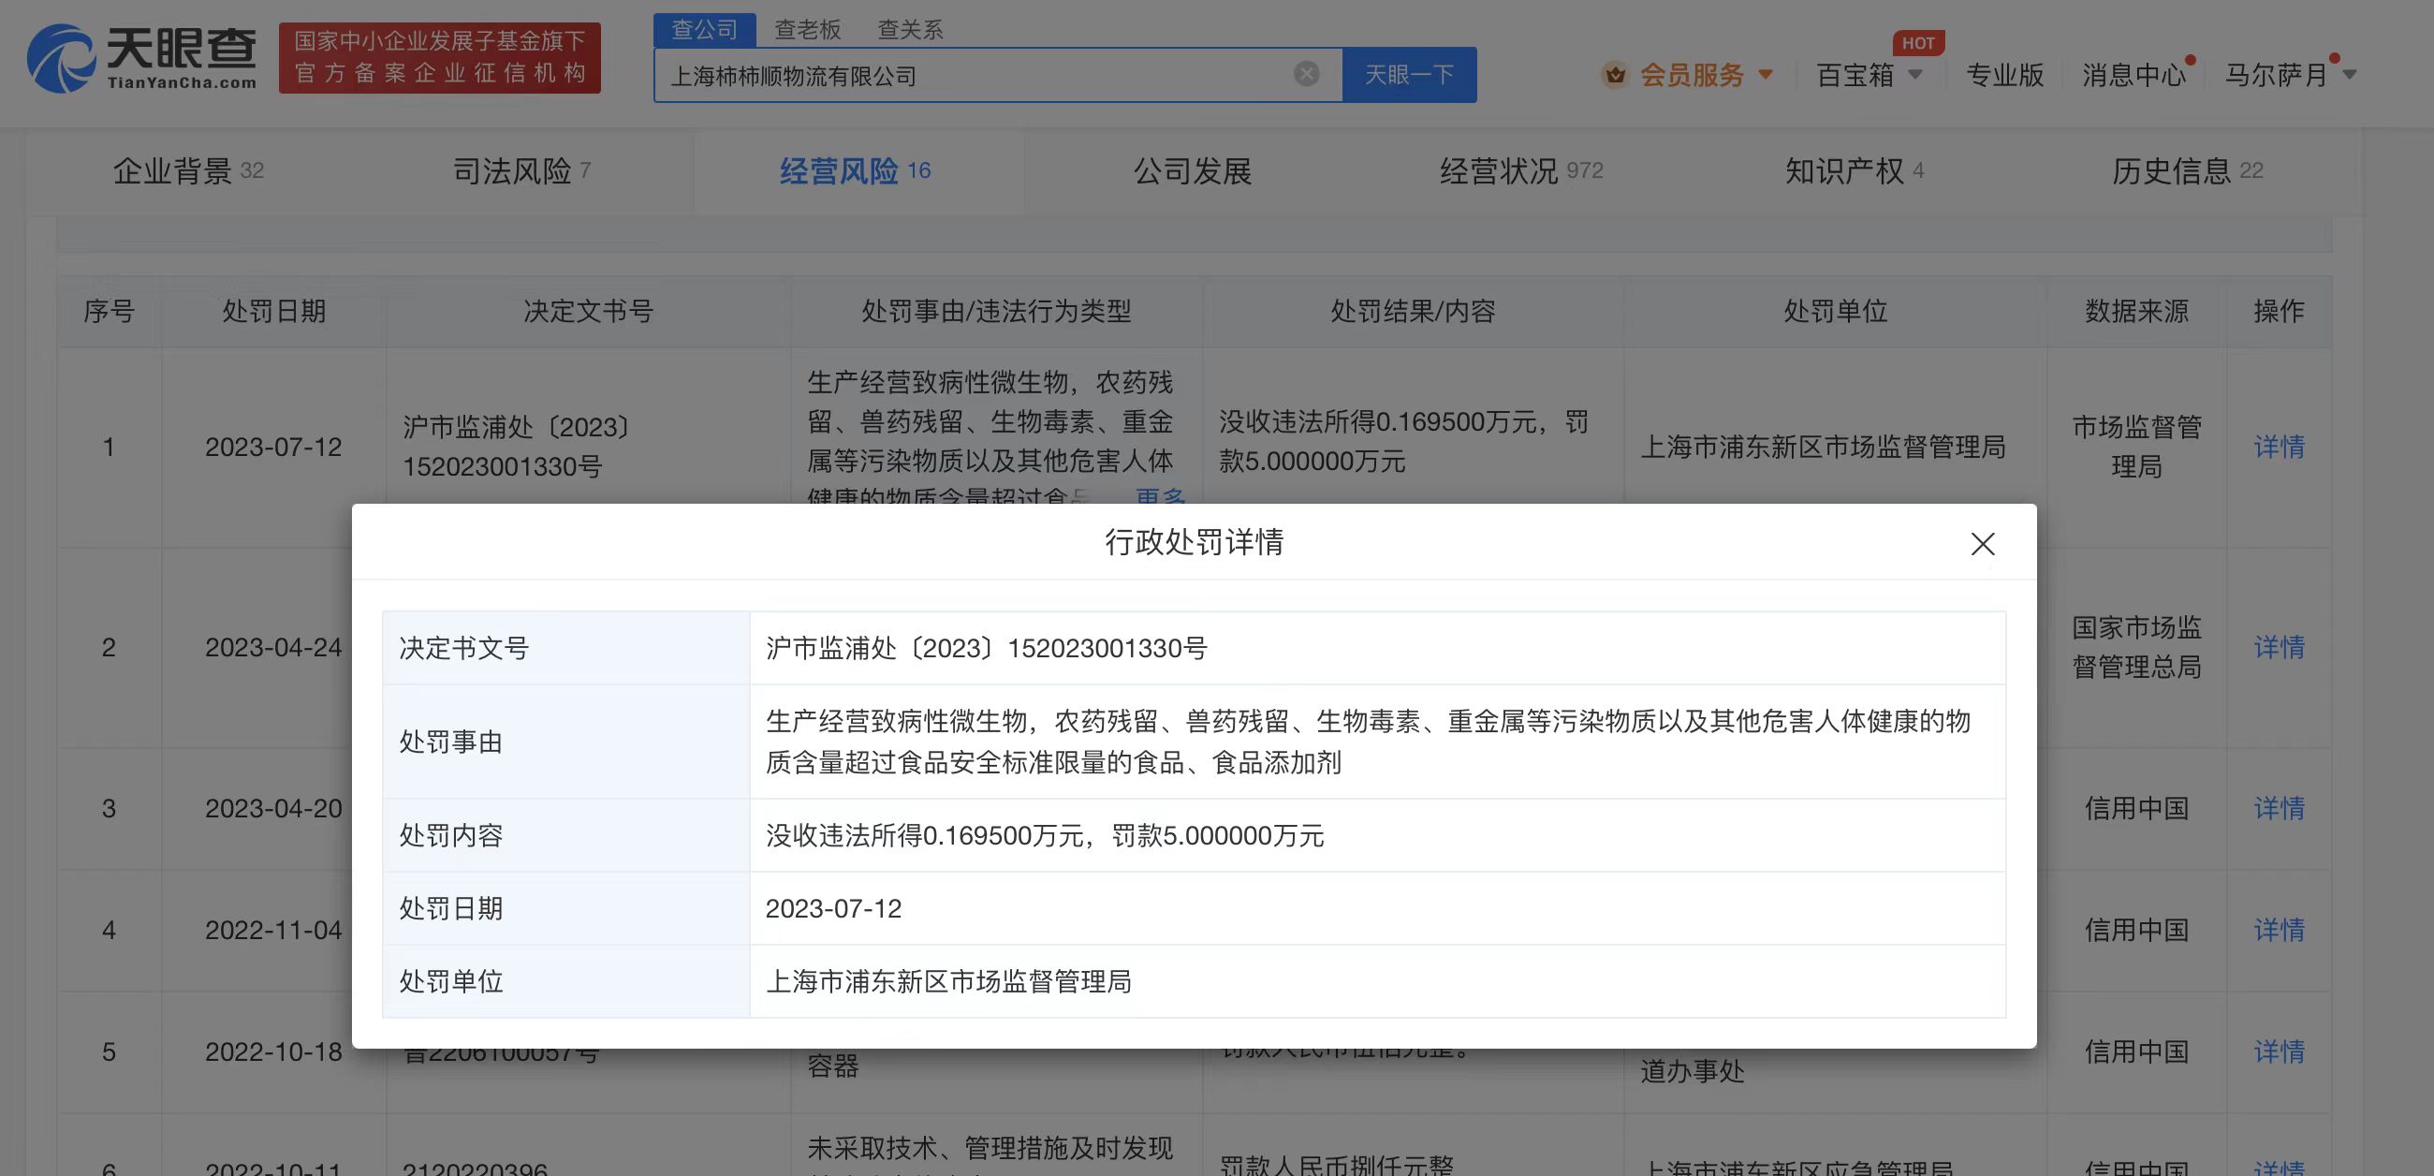This screenshot has height=1176, width=2434.
Task: Expand the 会员服务 dropdown arrow
Action: point(1765,75)
